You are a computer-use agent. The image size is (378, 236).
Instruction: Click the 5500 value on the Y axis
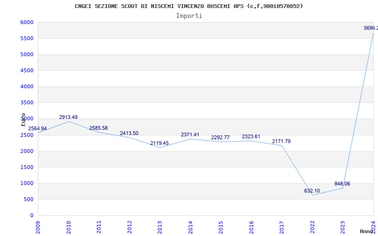click(x=27, y=39)
